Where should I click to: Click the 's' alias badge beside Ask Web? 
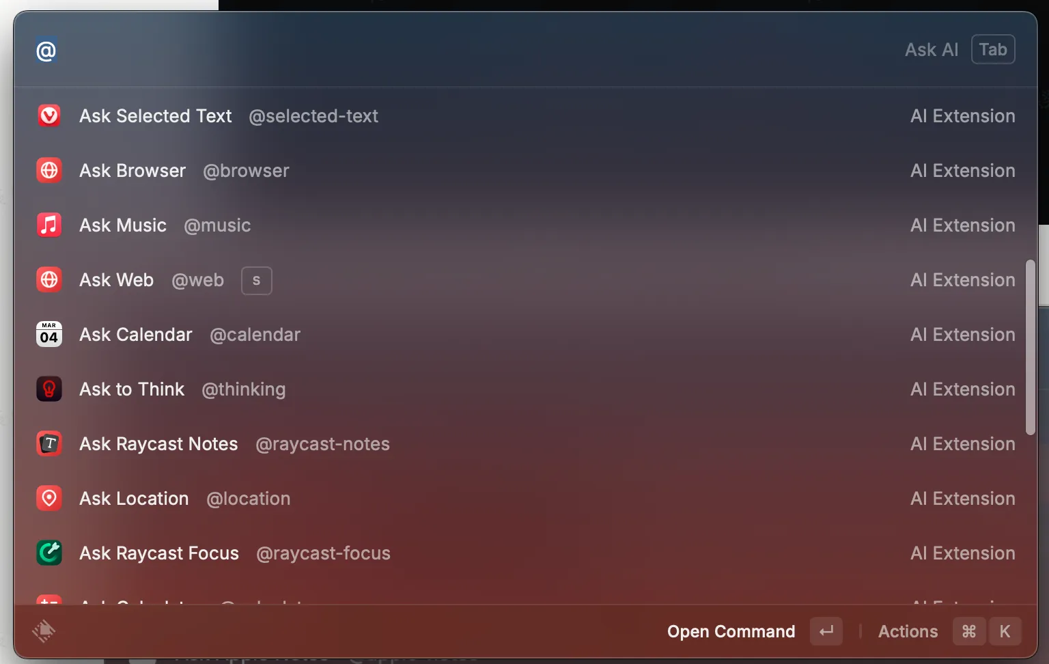257,280
